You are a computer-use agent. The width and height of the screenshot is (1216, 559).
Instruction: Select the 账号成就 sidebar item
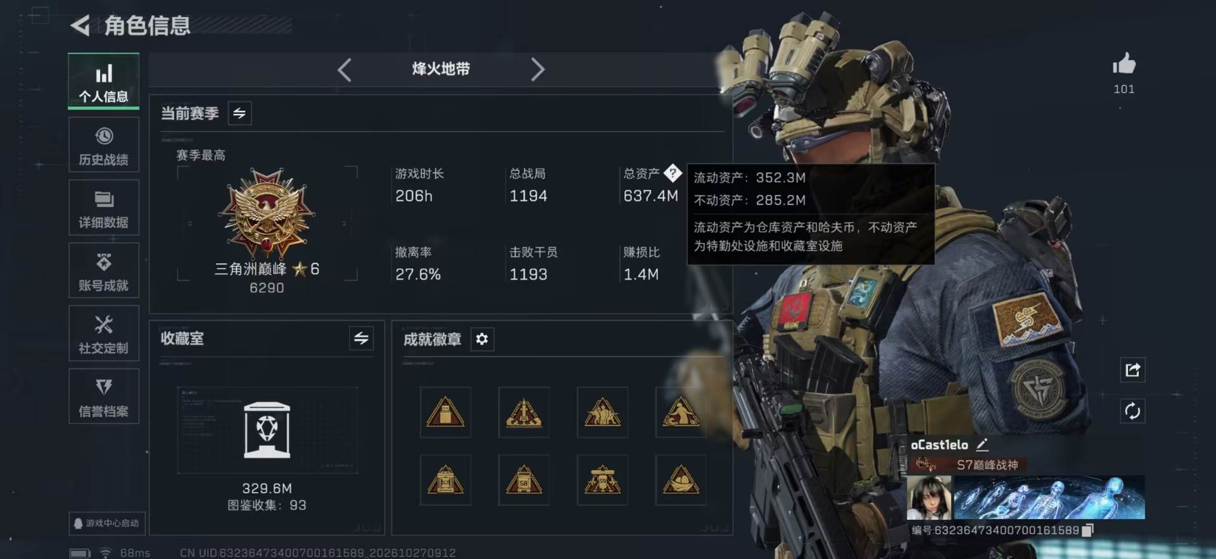pos(104,270)
